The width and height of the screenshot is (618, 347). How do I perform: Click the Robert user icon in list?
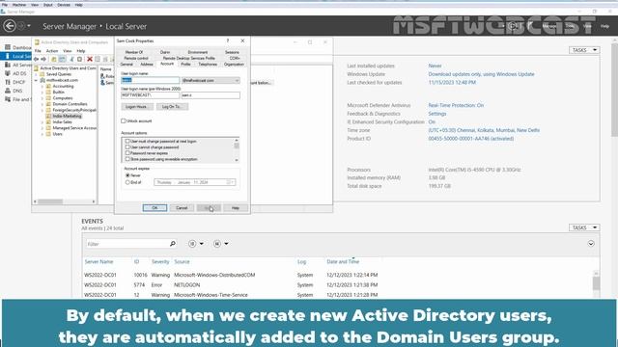[102, 76]
